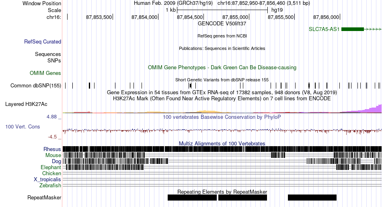
Task: Click the H3K27Ac Mark ENCODE title
Action: click(x=222, y=99)
